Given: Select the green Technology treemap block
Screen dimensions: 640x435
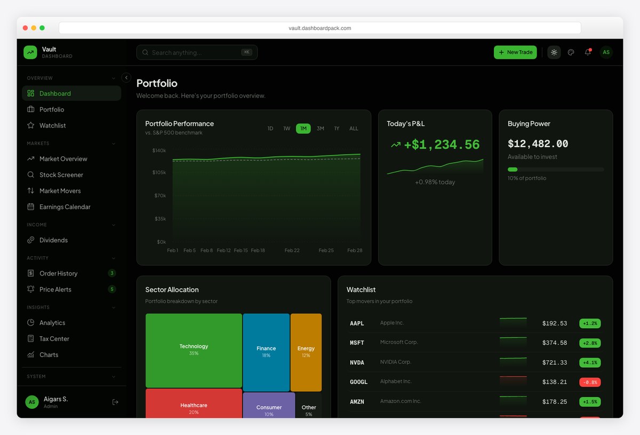Looking at the screenshot, I should click(194, 350).
